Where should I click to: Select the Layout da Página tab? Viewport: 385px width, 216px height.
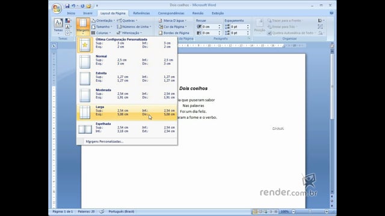[112, 13]
